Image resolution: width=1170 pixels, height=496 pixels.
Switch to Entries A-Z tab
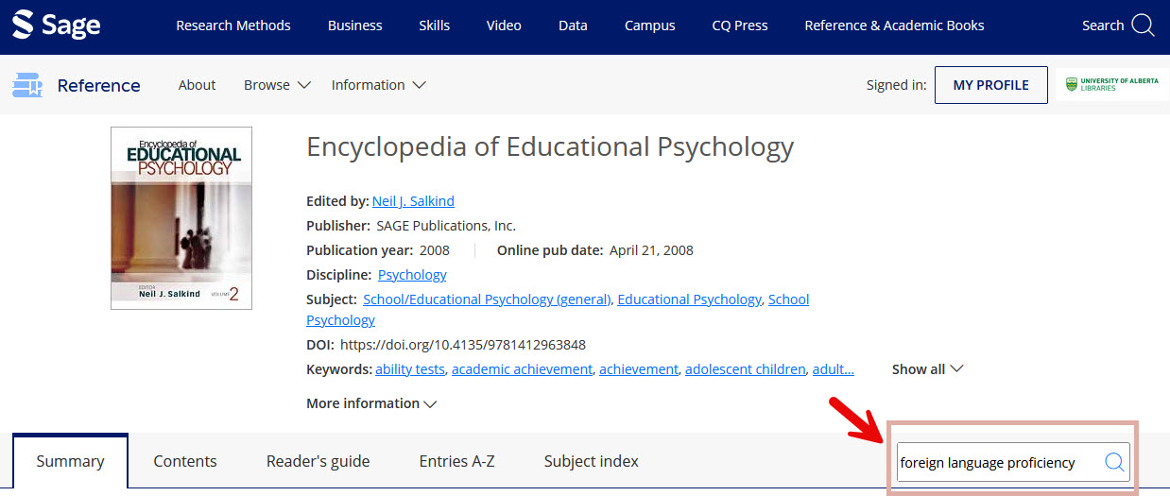tap(457, 461)
